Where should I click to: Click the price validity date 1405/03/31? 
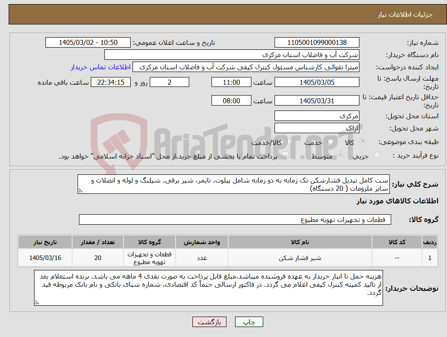[317, 101]
